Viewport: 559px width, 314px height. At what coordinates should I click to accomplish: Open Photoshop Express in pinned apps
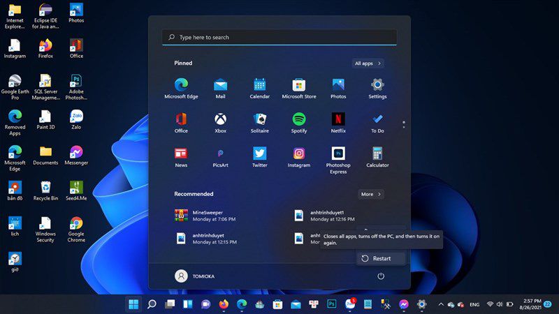click(338, 160)
